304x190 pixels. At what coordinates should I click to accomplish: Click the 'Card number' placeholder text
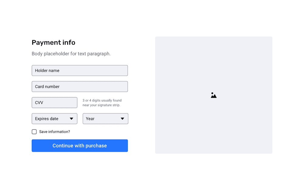click(x=47, y=87)
